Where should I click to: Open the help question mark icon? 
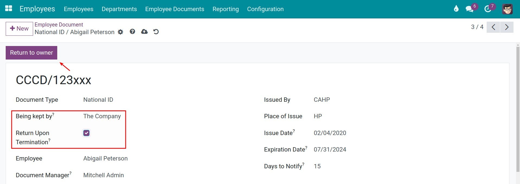[132, 32]
